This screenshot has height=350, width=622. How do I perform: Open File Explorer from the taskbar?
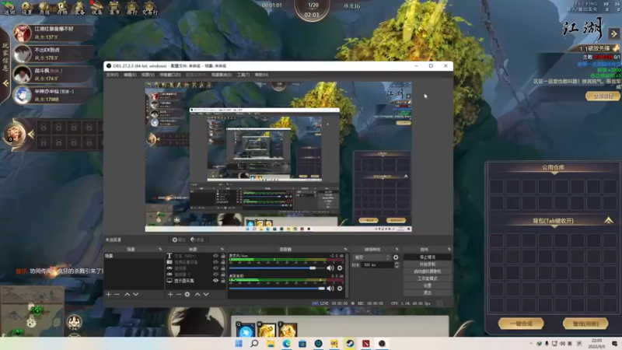tap(271, 343)
